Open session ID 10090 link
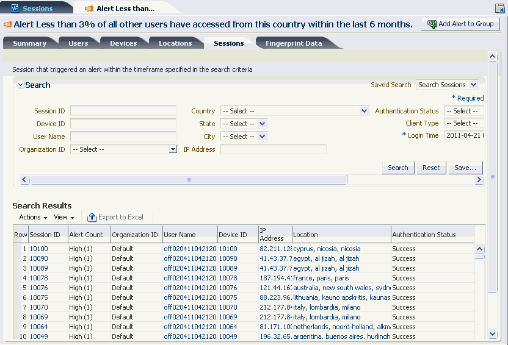 click(38, 258)
